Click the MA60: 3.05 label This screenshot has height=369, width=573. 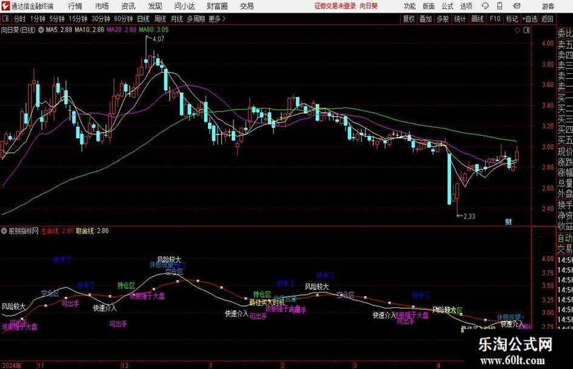point(153,30)
